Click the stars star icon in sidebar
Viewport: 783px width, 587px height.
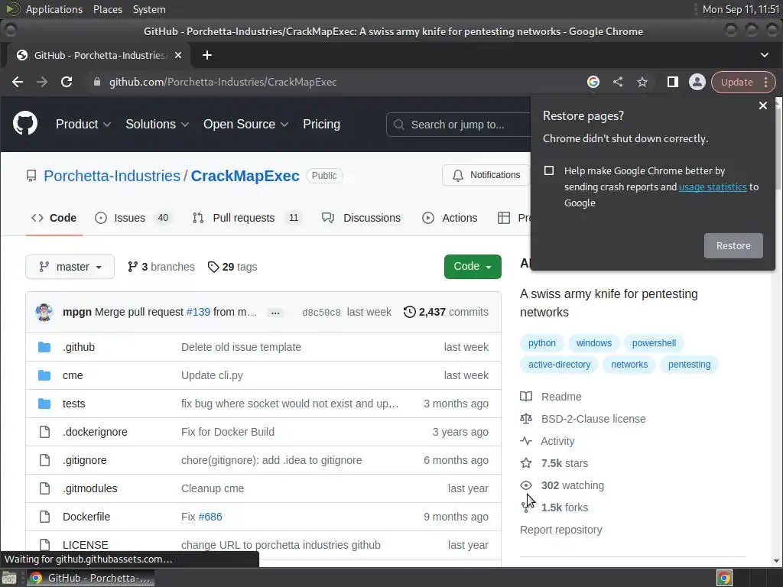[526, 463]
